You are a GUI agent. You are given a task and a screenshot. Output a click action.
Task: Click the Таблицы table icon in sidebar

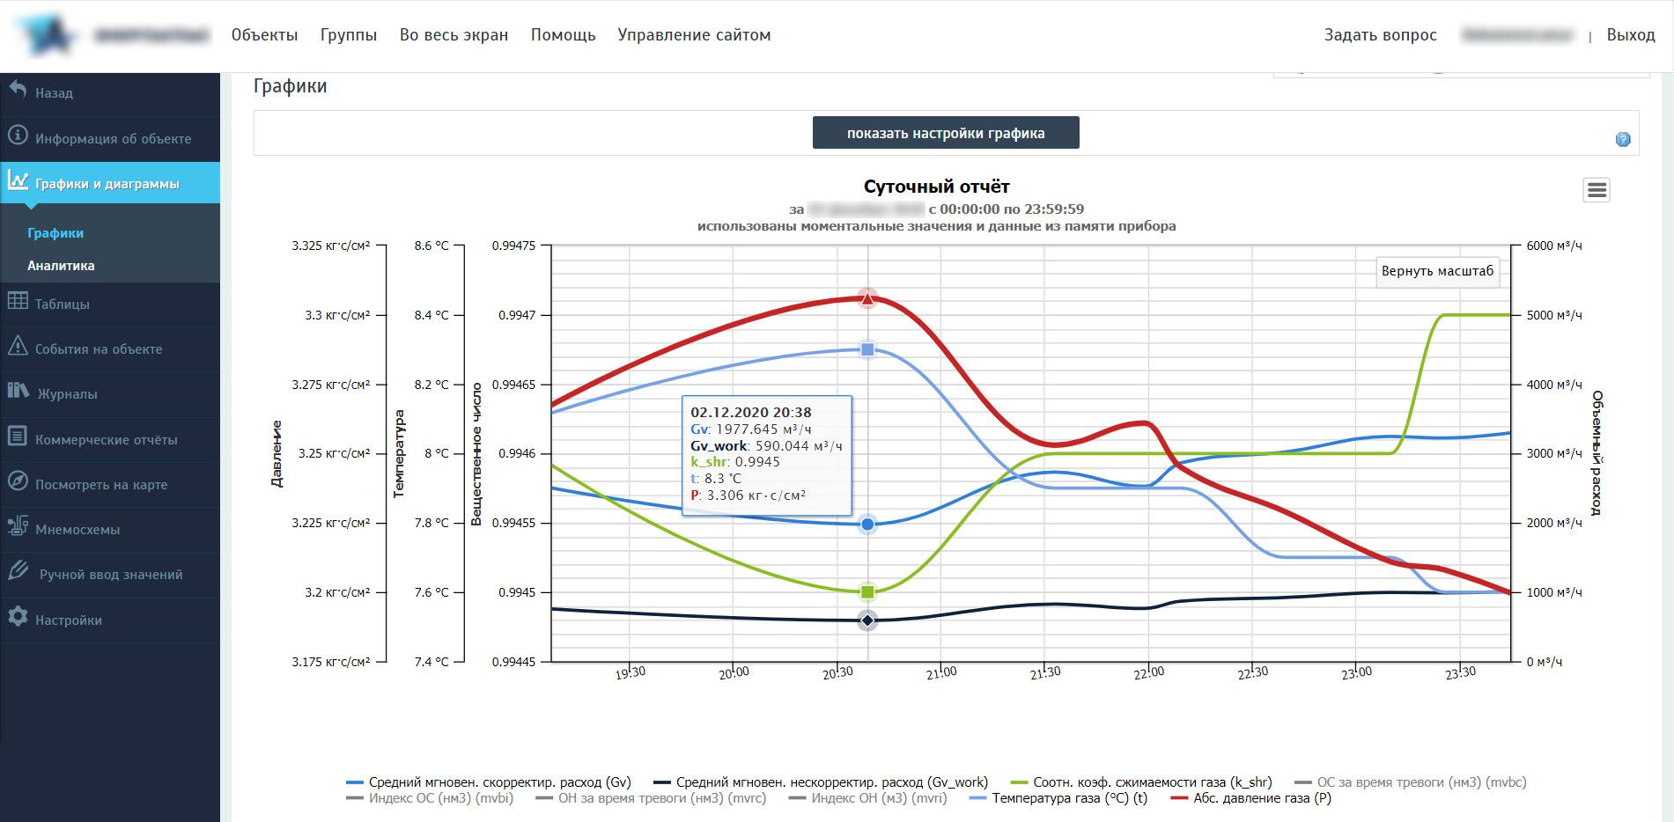(18, 302)
